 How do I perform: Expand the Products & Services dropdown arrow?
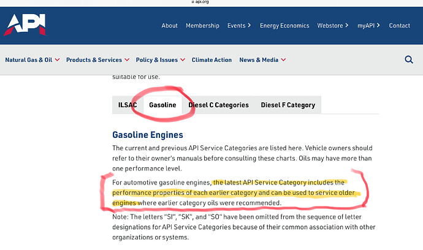127,60
